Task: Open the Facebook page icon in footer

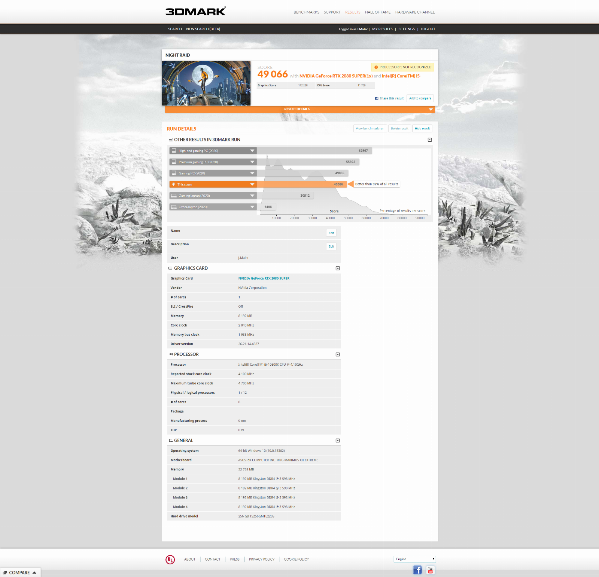Action: [417, 570]
